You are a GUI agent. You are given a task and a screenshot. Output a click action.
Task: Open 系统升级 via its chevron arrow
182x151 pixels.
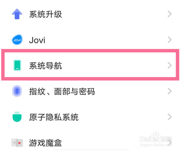(170, 14)
